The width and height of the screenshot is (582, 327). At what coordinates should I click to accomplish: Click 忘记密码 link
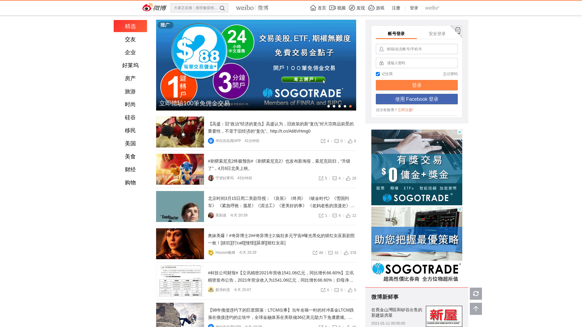[450, 74]
